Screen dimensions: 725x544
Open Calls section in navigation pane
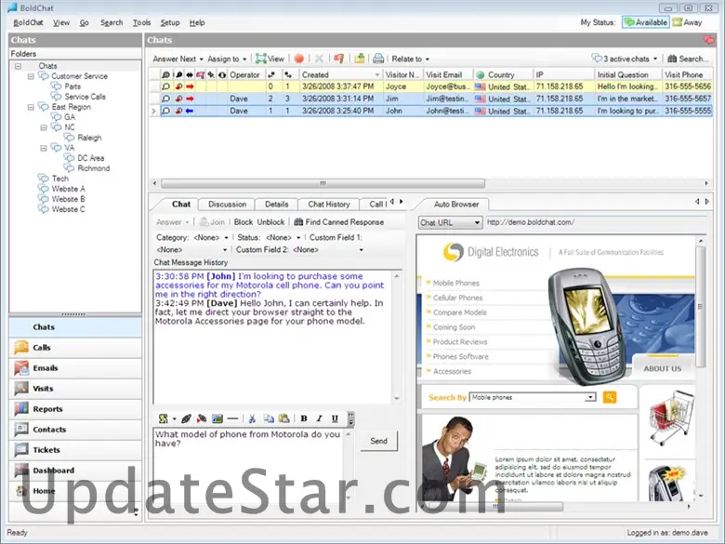point(75,348)
